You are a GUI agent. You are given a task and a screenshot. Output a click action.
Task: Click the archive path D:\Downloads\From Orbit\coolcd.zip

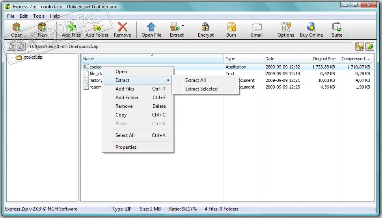(x=64, y=46)
